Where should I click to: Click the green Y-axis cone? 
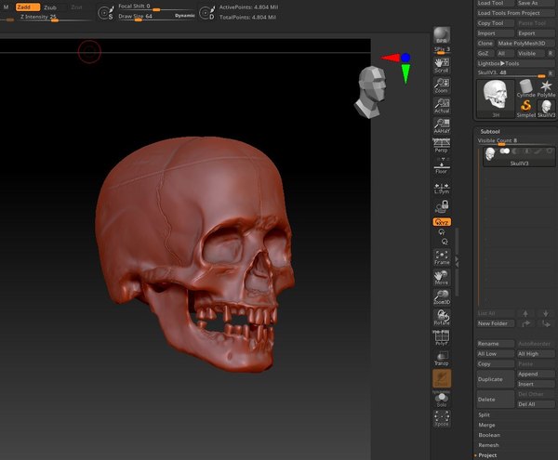click(x=405, y=73)
